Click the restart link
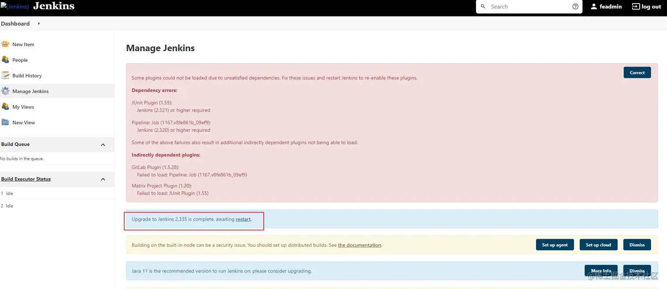This screenshot has width=667, height=289. click(x=243, y=219)
